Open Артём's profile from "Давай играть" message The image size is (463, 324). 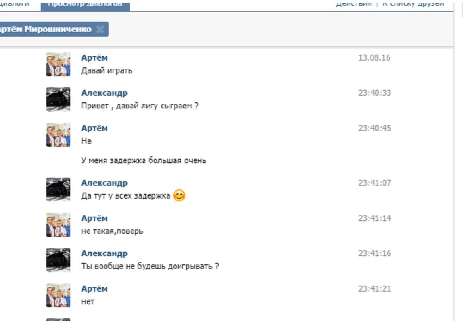pos(94,58)
